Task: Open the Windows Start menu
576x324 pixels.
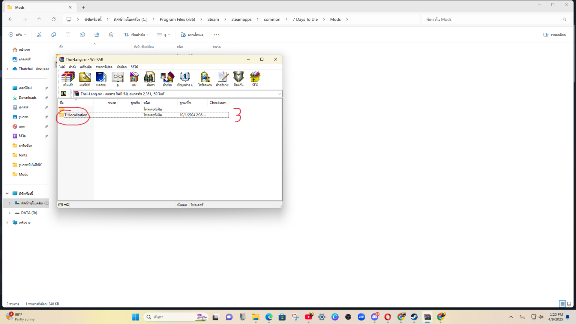Action: [x=136, y=317]
